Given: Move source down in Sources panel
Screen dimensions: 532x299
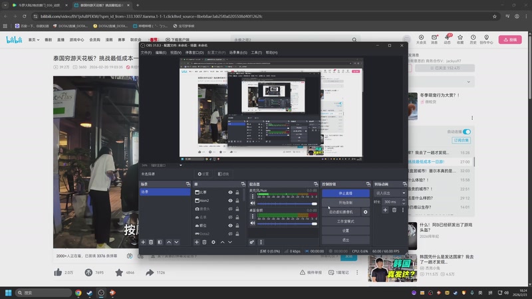Looking at the screenshot, I should click(x=230, y=242).
